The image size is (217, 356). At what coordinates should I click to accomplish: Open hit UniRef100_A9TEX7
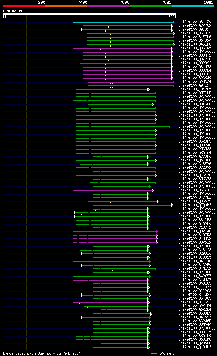click(195, 85)
